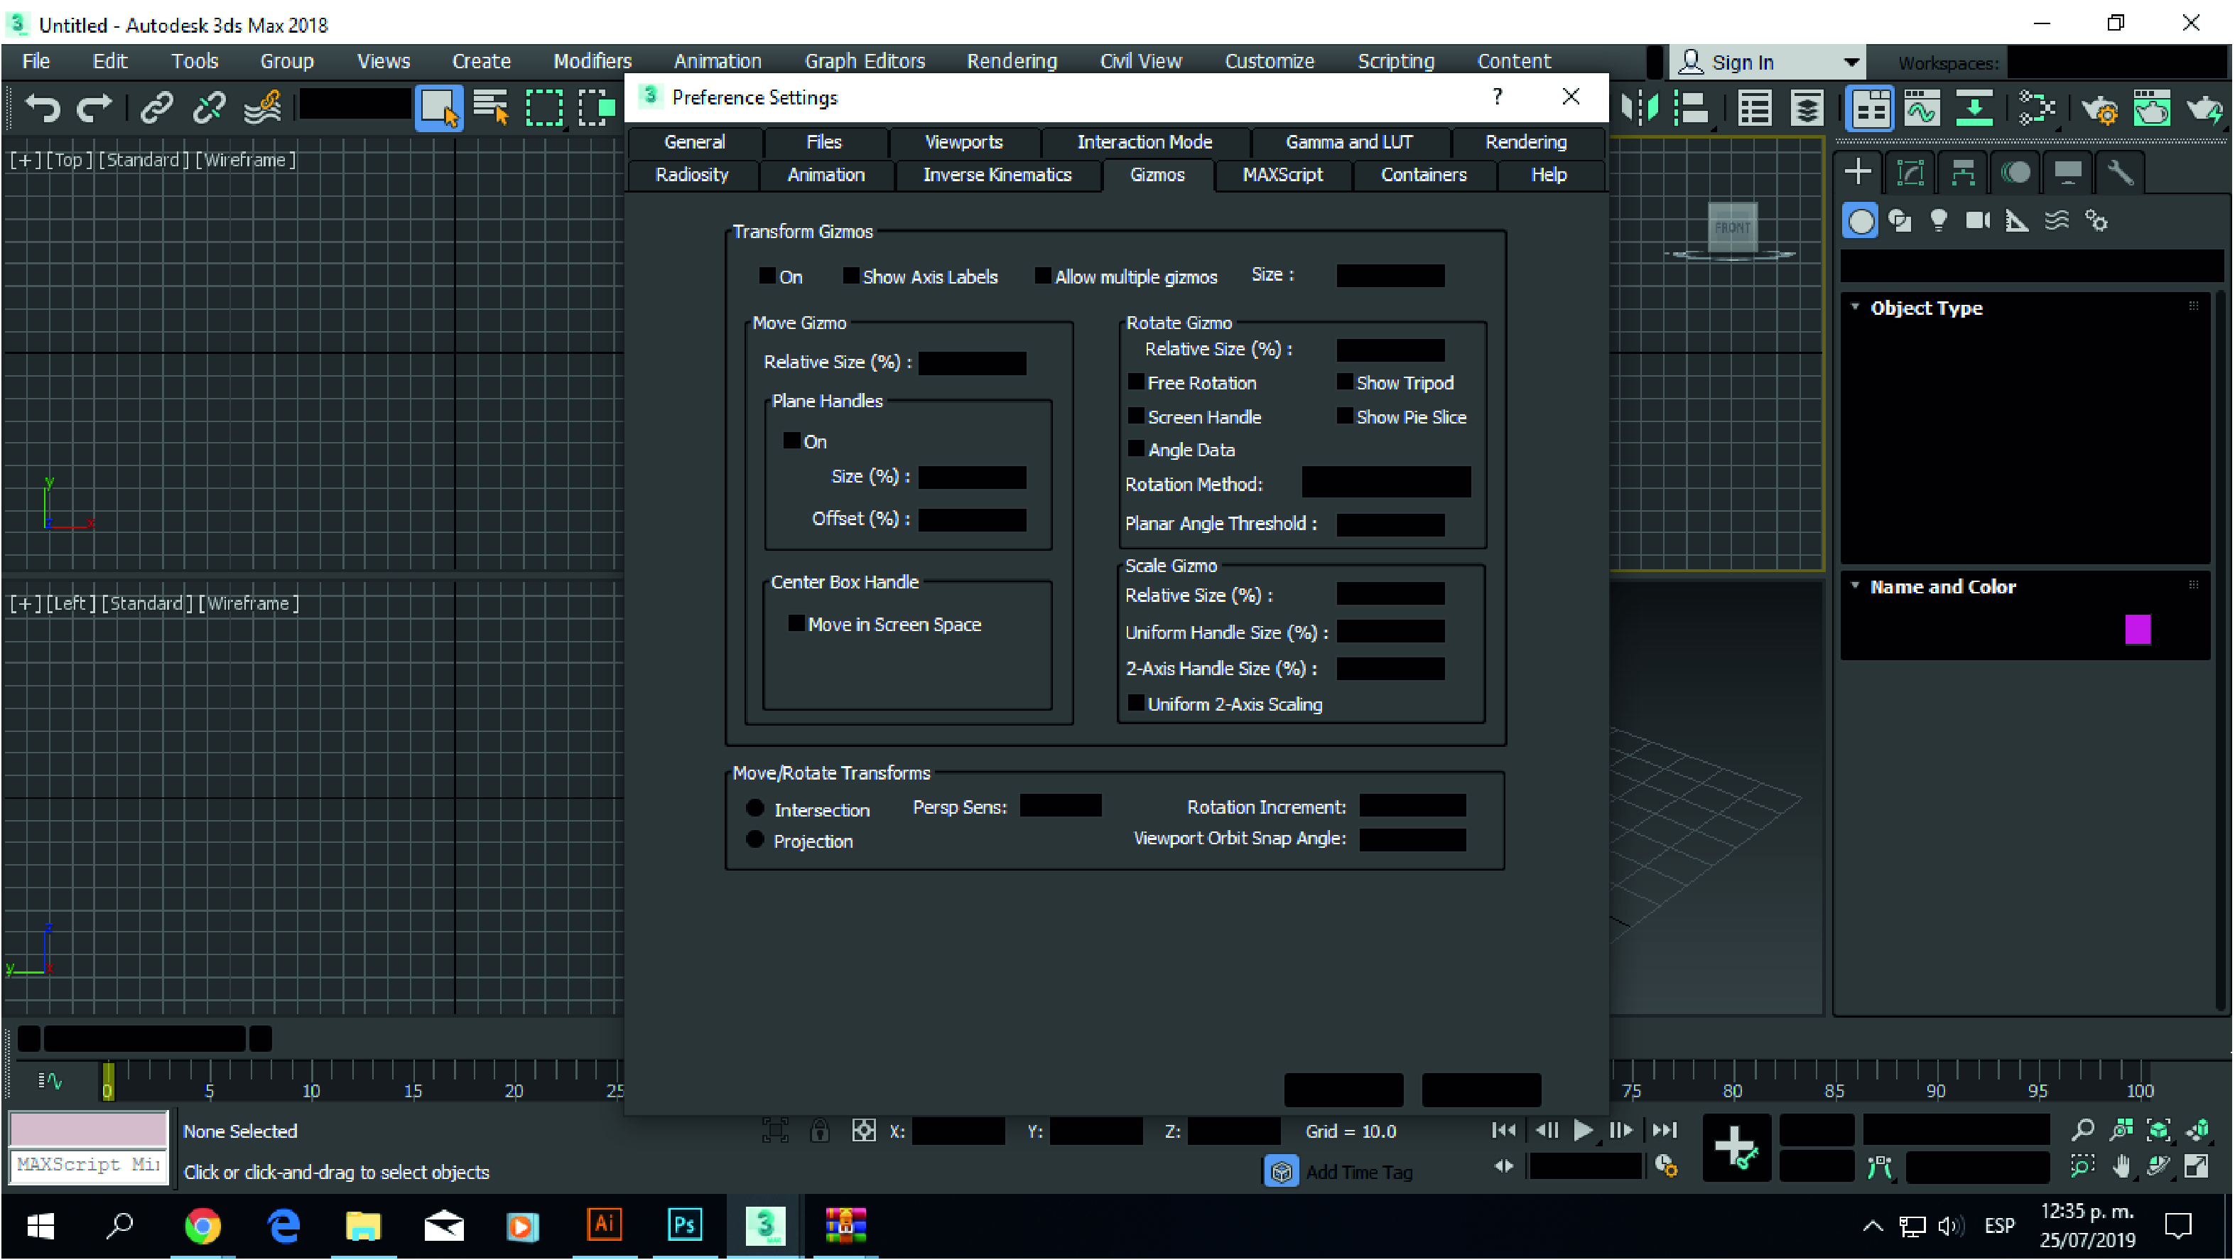
Task: Click the magenta object color swatch
Action: [x=2137, y=629]
